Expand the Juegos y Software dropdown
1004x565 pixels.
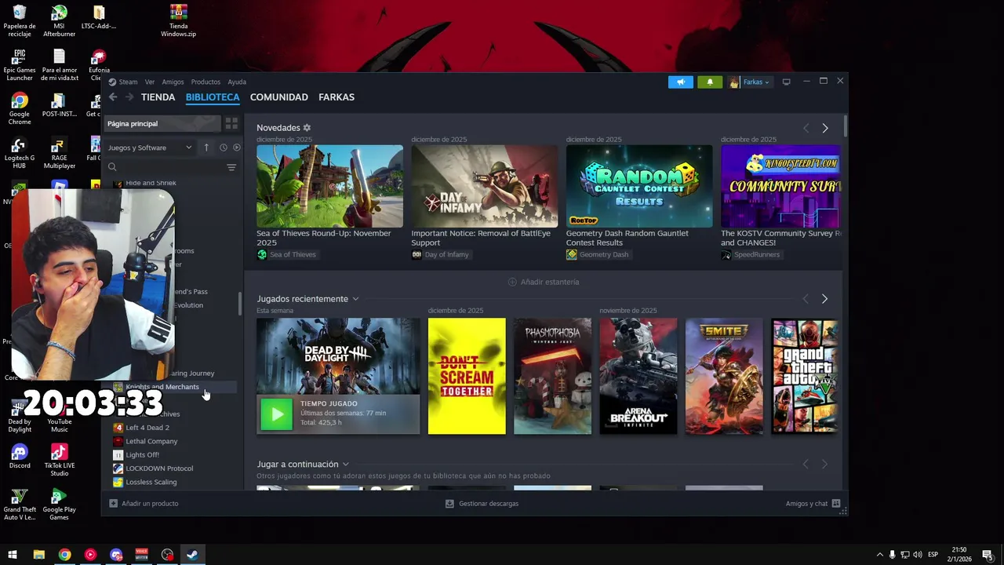[150, 148]
